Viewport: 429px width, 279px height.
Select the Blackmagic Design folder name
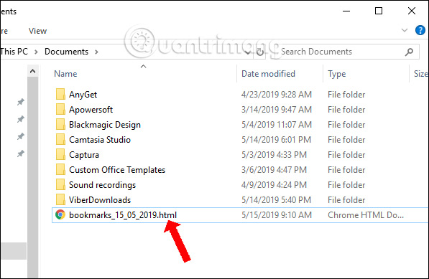[105, 125]
